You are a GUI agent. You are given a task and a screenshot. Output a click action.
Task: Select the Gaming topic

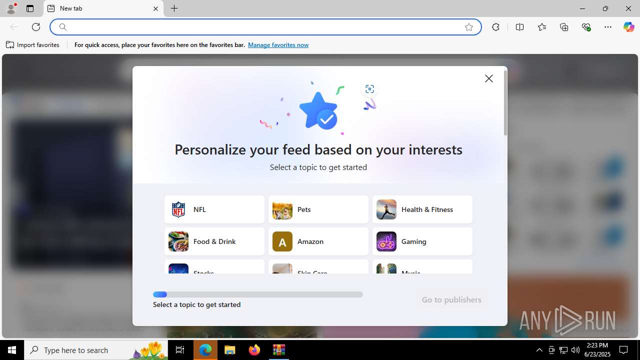422,241
